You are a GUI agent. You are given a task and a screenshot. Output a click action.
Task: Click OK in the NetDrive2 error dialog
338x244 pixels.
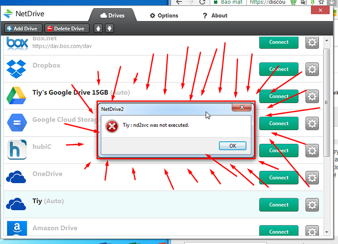(233, 146)
